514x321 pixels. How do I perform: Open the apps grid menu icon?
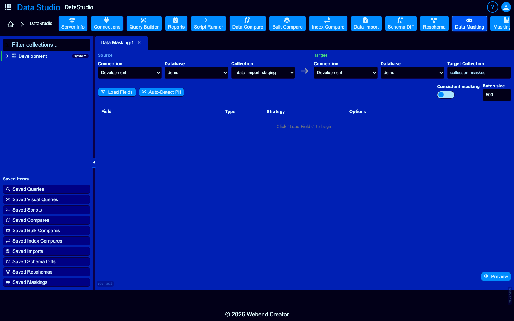point(8,7)
